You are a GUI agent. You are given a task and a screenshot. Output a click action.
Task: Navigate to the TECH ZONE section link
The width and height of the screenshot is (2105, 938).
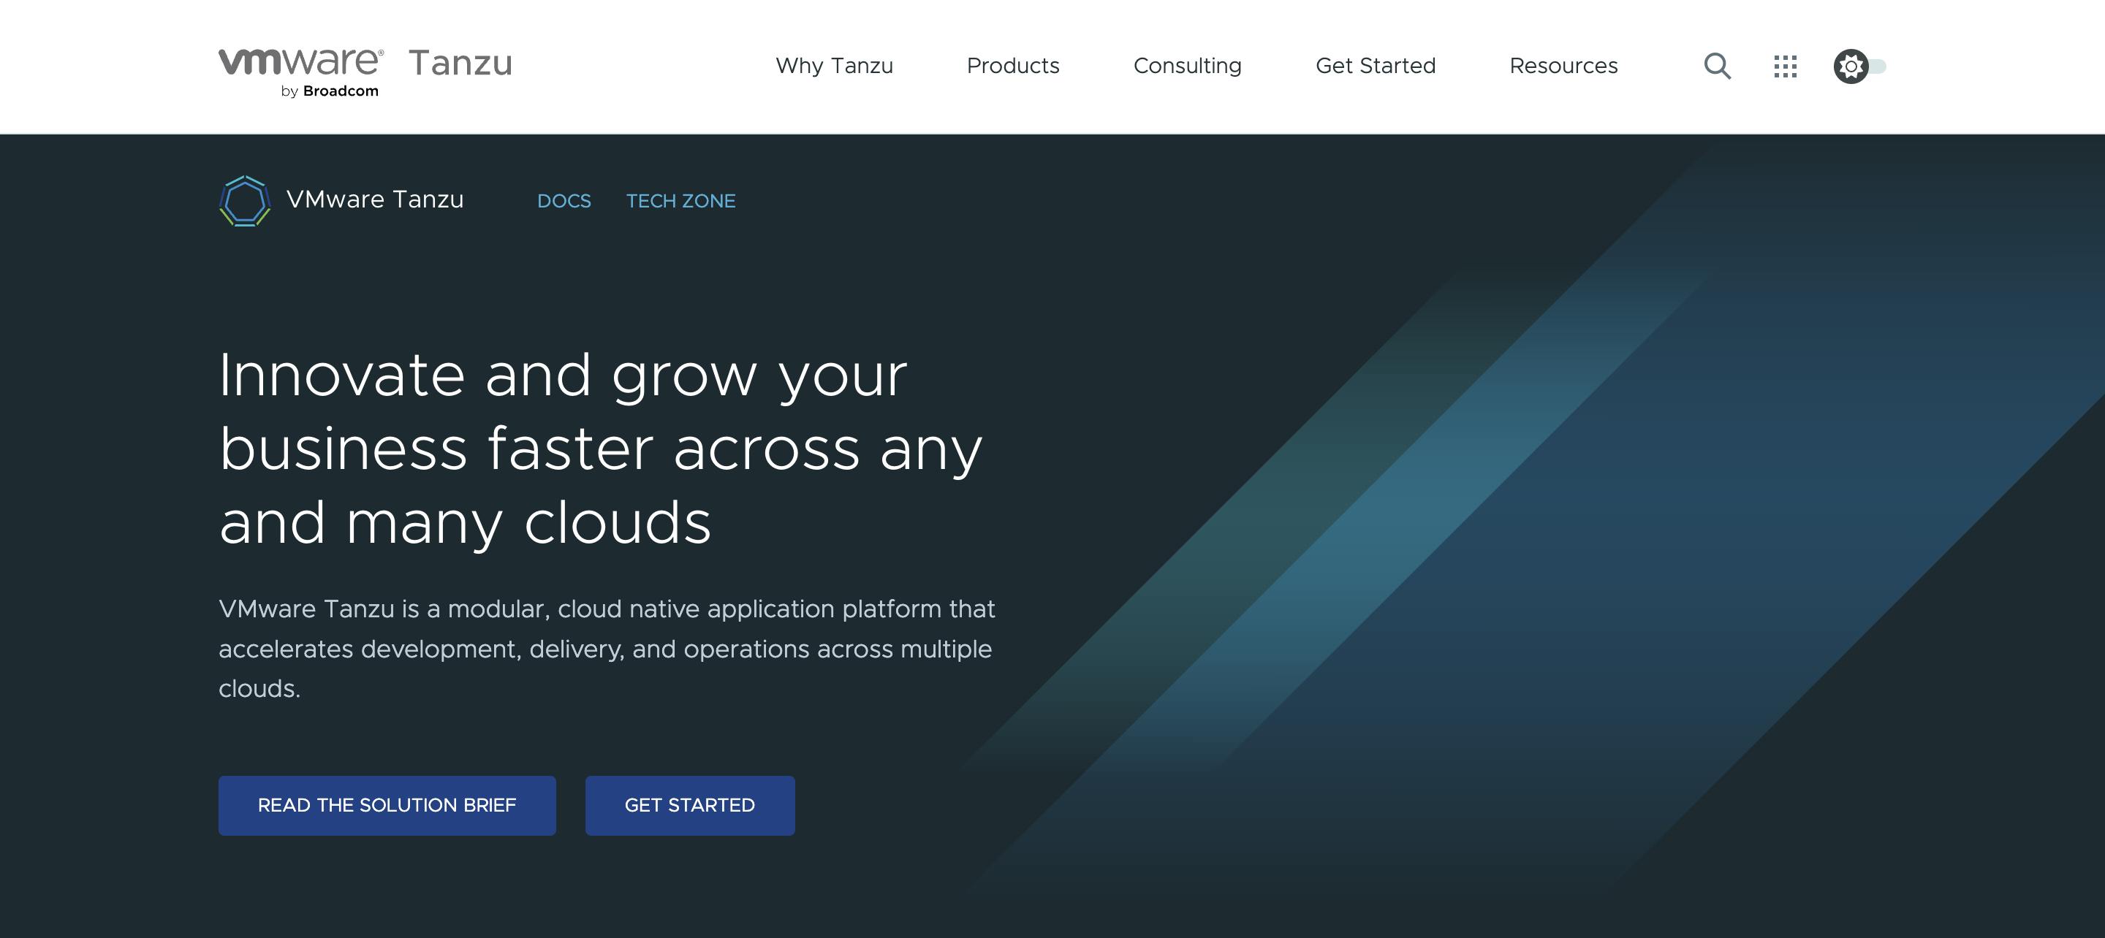(679, 200)
